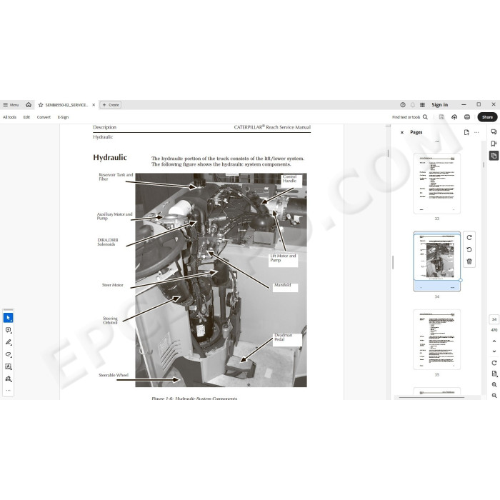
Task: Click the "Lift Motor and Pump" label
Action: [x=283, y=258]
